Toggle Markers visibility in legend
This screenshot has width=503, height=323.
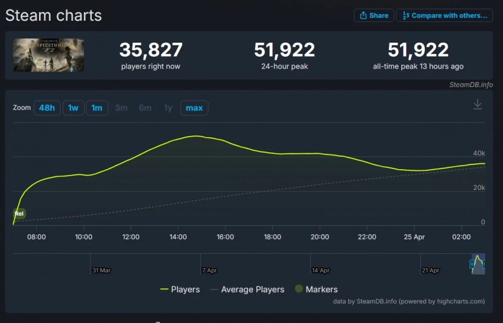click(x=316, y=289)
